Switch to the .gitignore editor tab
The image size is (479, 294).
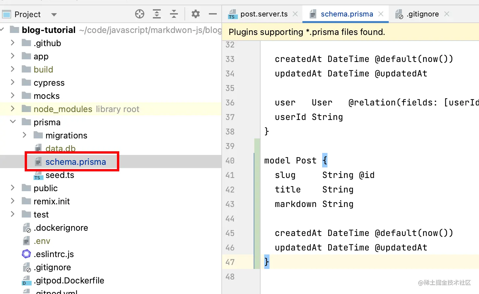pos(423,14)
